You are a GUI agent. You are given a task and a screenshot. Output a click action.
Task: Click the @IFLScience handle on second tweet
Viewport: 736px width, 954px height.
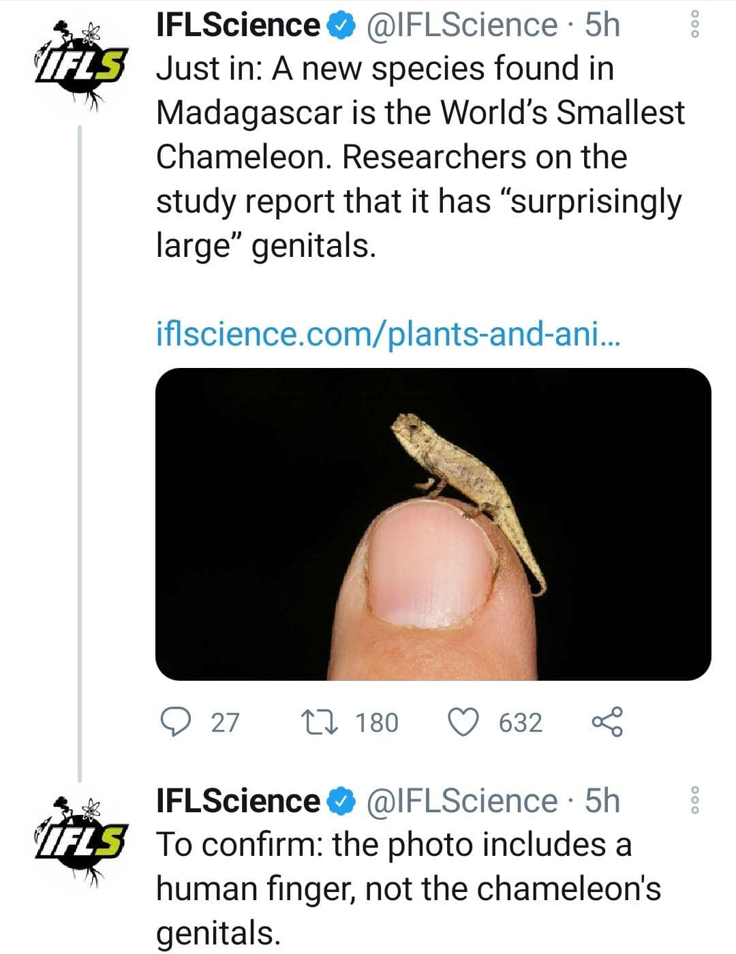pos(462,801)
